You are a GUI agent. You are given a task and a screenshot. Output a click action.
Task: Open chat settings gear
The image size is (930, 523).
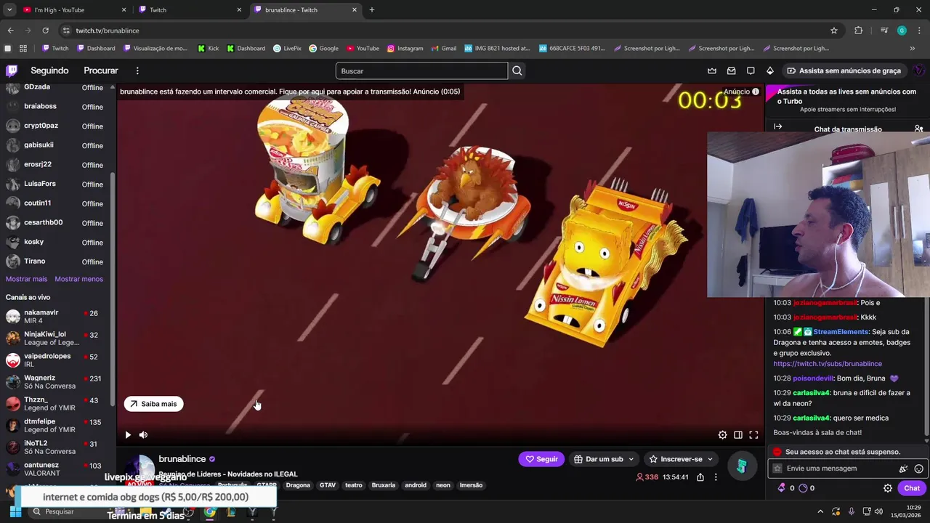(888, 488)
